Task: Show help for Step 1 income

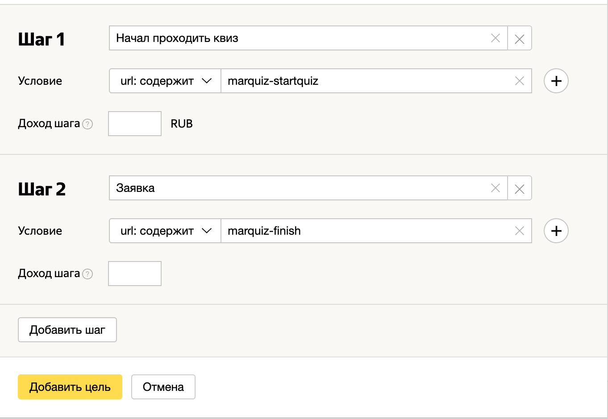Action: point(88,124)
